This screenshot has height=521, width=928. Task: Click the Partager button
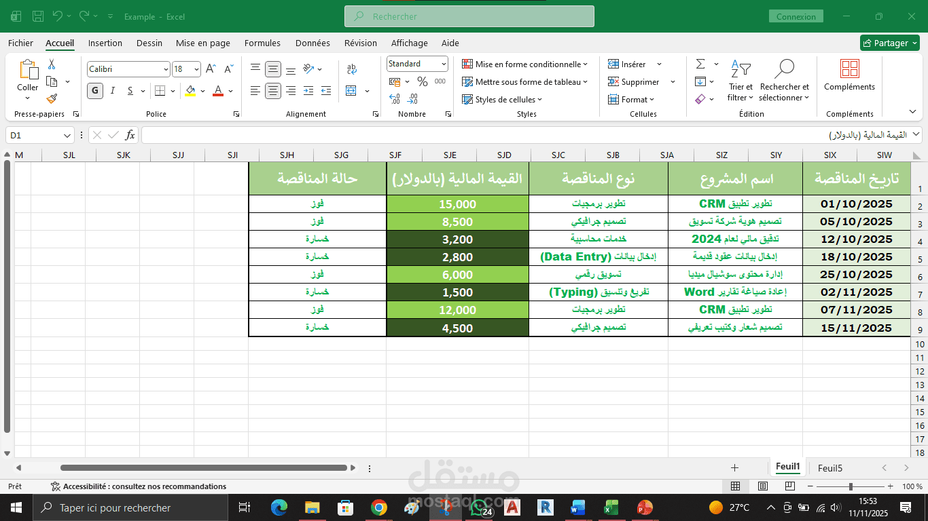click(889, 43)
